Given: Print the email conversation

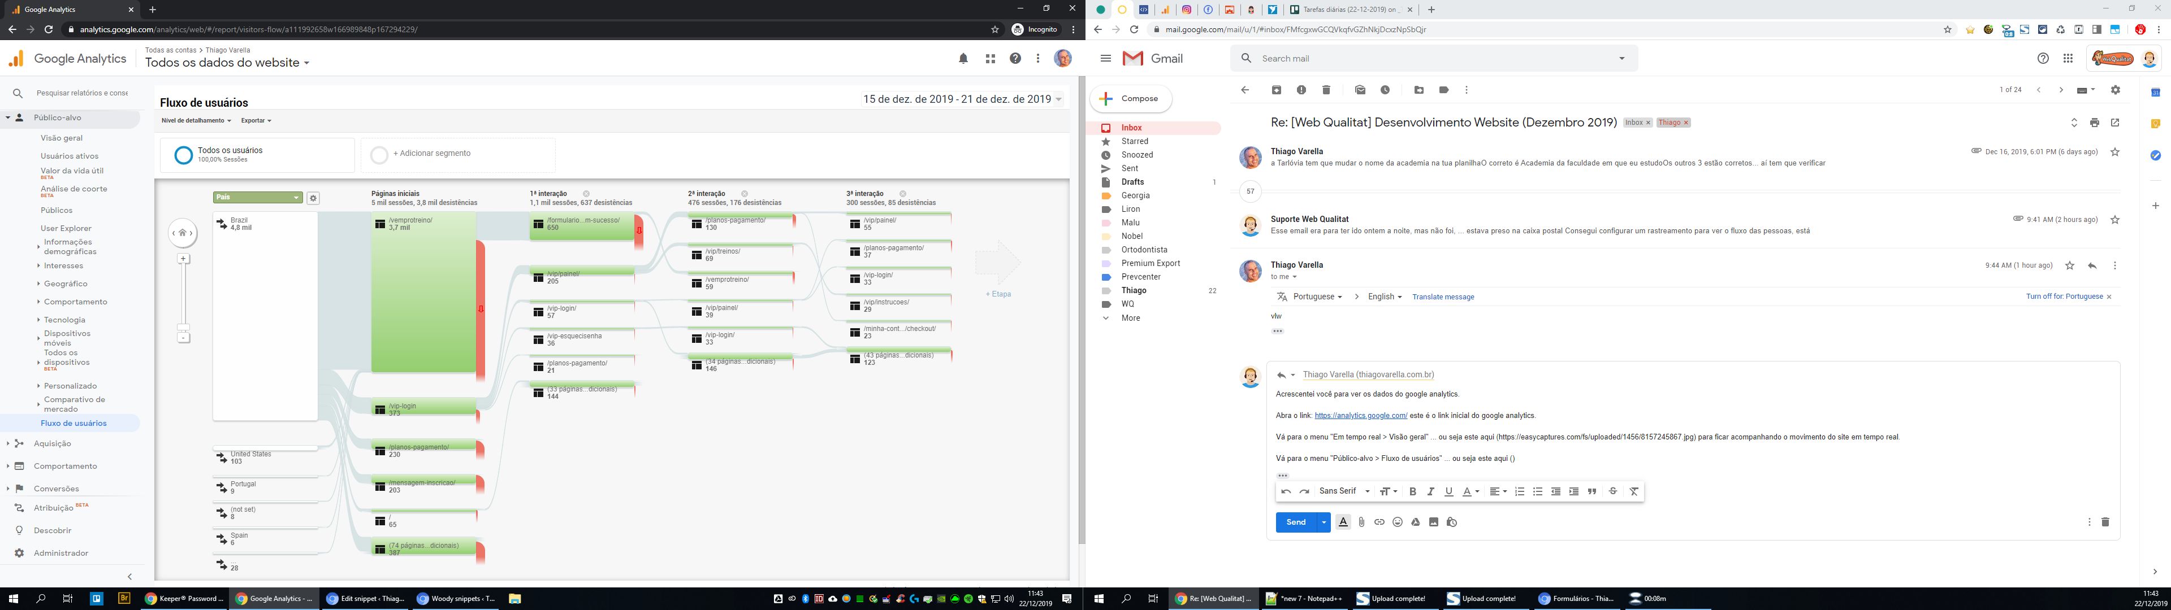Looking at the screenshot, I should pos(2094,123).
